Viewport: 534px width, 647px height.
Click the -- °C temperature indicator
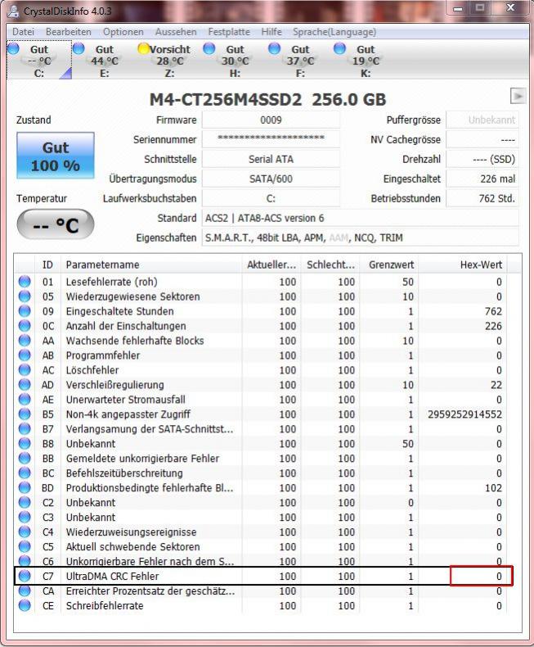(56, 224)
